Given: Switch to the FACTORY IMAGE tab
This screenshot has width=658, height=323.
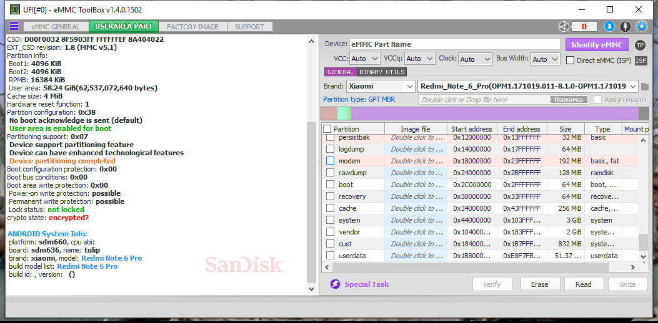Looking at the screenshot, I should [192, 27].
